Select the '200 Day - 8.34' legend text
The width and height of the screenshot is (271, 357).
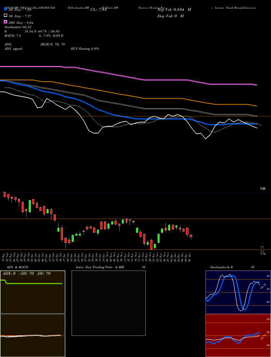click(21, 23)
